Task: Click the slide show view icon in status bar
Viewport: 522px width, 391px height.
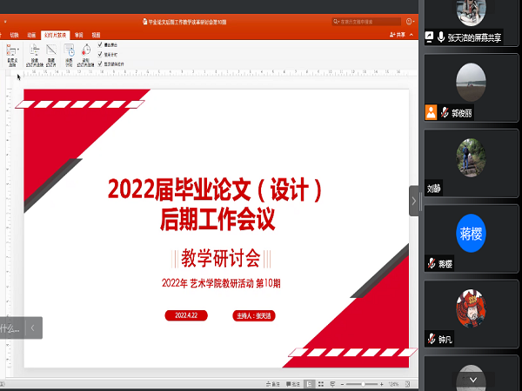Action: pos(332,384)
